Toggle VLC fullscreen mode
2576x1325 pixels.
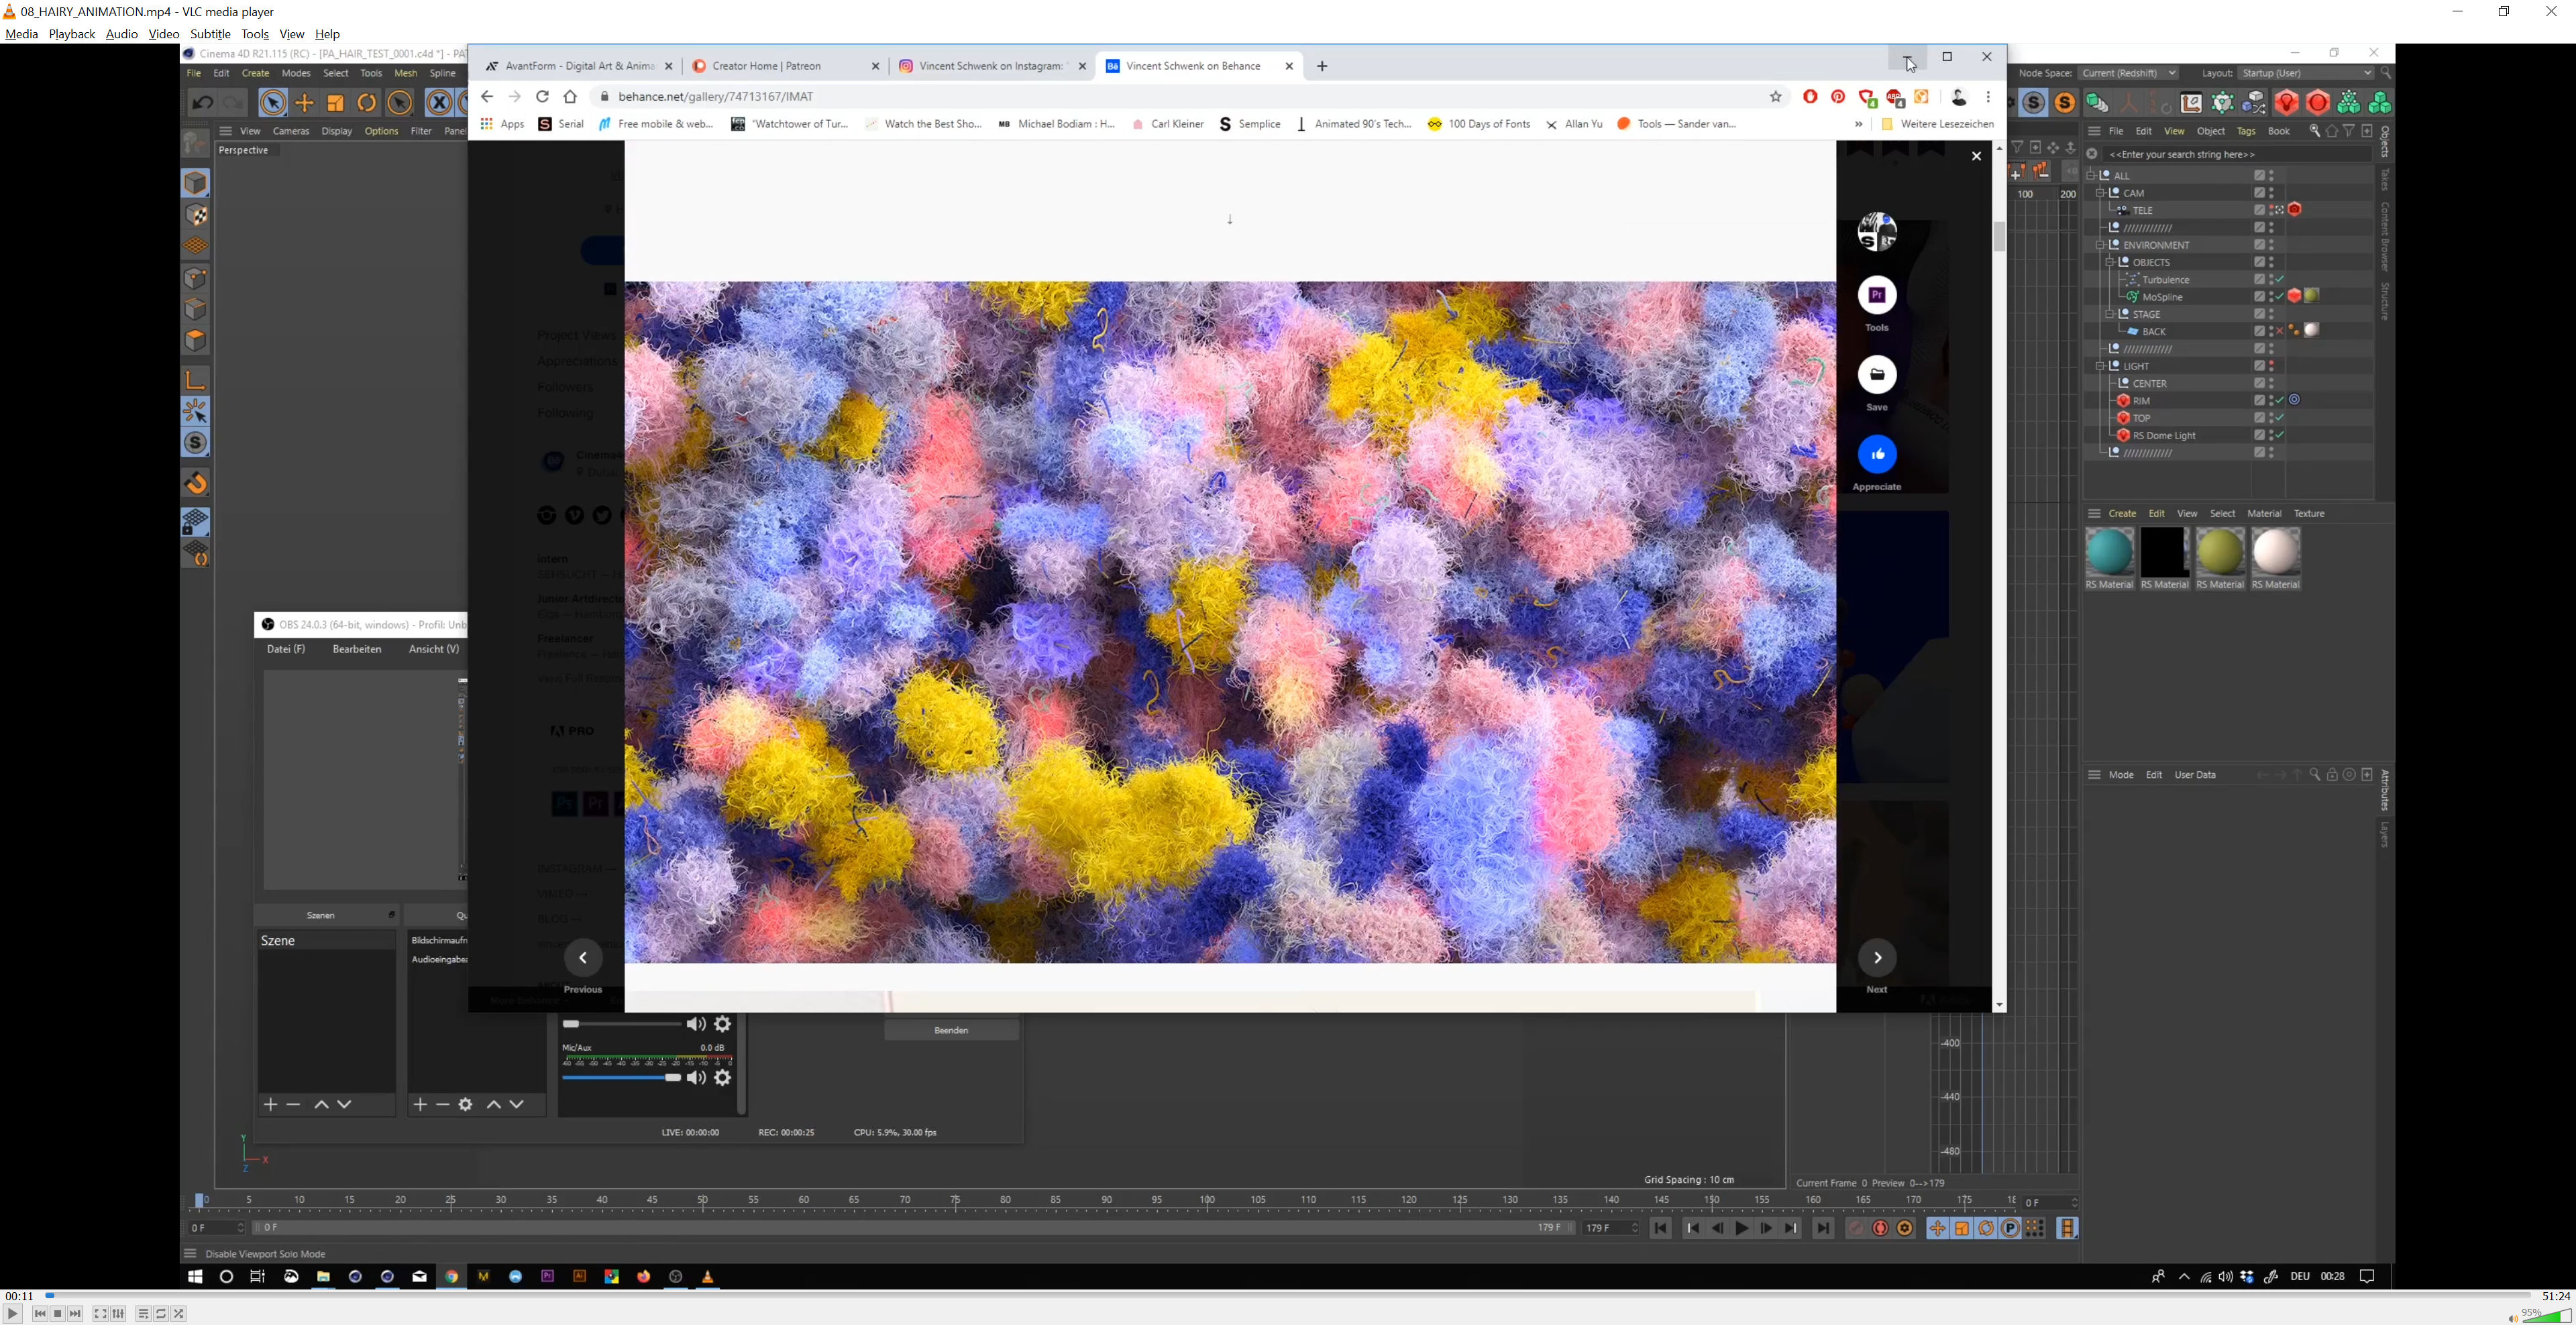[x=100, y=1314]
